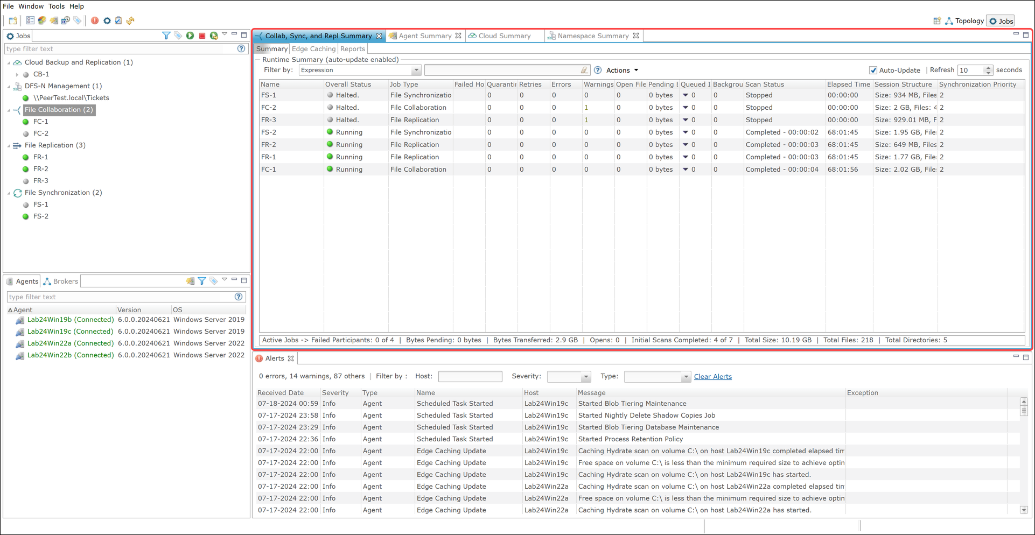
Task: Open the gear toolbar icon
Action: [x=107, y=20]
